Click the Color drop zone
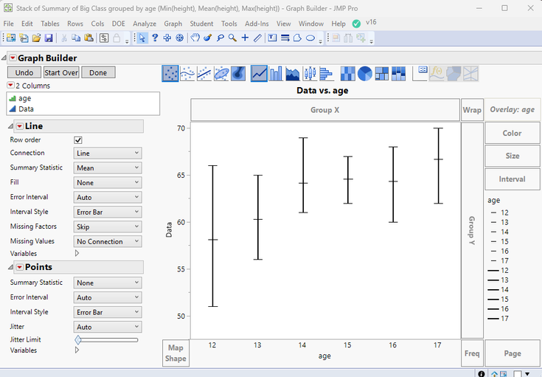542x377 pixels. tap(513, 133)
